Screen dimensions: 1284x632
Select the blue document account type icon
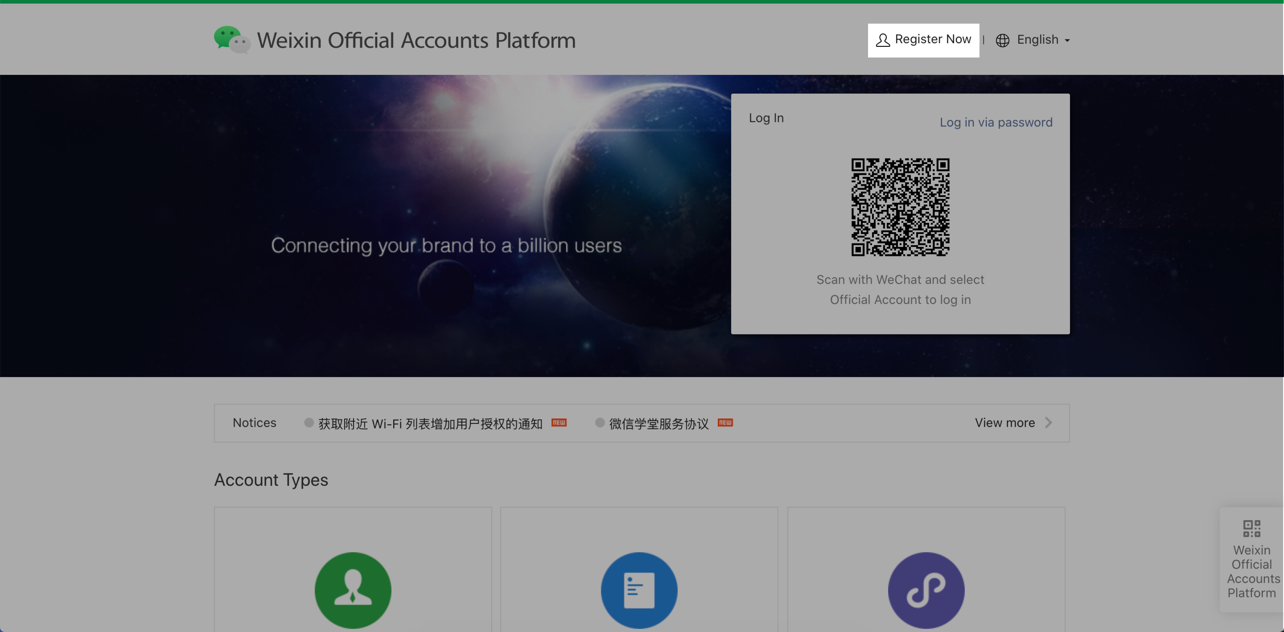639,590
